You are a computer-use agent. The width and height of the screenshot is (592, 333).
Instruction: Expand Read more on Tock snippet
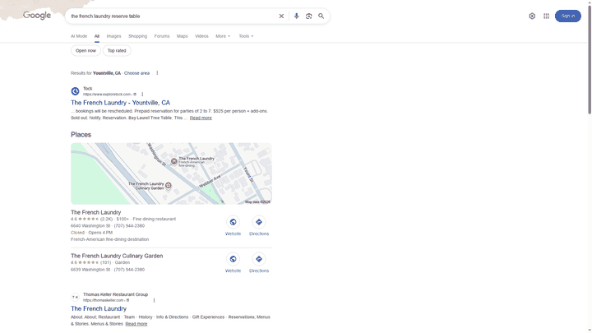click(x=201, y=118)
